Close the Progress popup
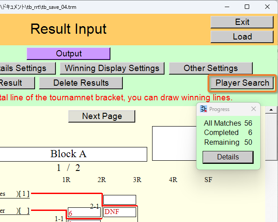Viewport: 278px width, 222px height. [254, 109]
